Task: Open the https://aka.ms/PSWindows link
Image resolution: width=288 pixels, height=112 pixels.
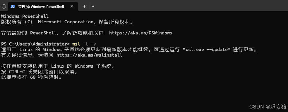Action: pos(141,33)
